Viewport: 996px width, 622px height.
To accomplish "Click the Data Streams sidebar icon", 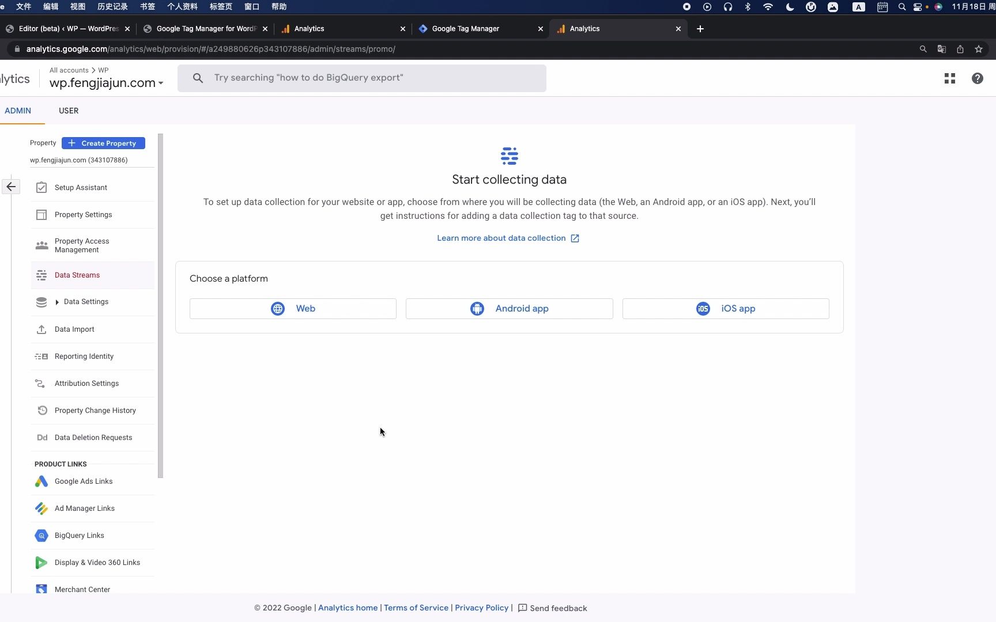I will [x=41, y=275].
